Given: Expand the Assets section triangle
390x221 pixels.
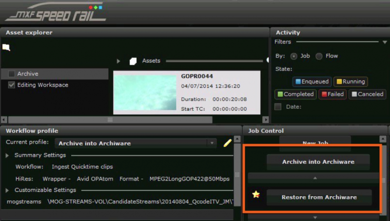Looking at the screenshot, I should coord(118,61).
